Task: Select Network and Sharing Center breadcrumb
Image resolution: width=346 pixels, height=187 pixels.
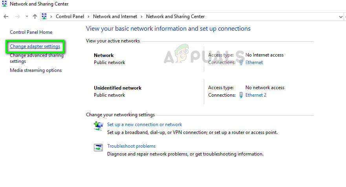Action: [x=176, y=16]
